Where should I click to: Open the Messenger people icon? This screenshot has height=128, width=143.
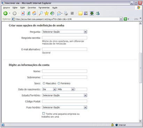(98, 13)
